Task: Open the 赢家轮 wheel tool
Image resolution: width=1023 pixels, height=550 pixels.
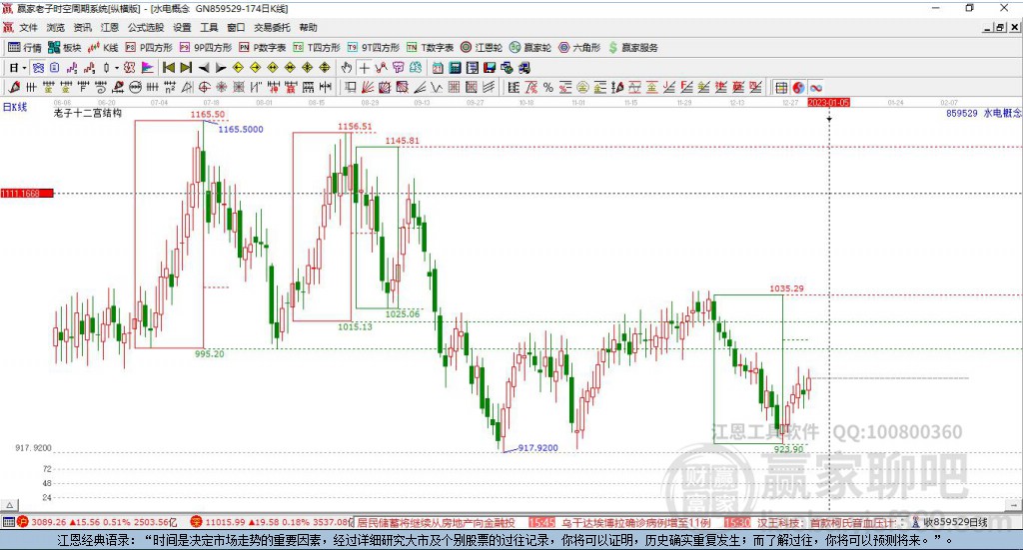Action: click(x=530, y=48)
